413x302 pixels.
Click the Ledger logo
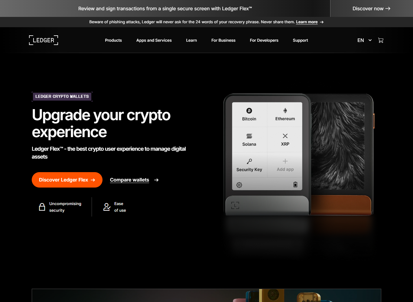44,40
